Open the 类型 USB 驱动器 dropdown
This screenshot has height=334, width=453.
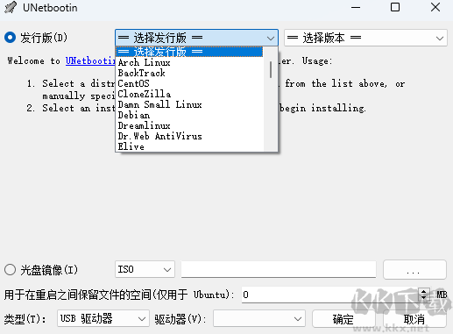pos(103,318)
